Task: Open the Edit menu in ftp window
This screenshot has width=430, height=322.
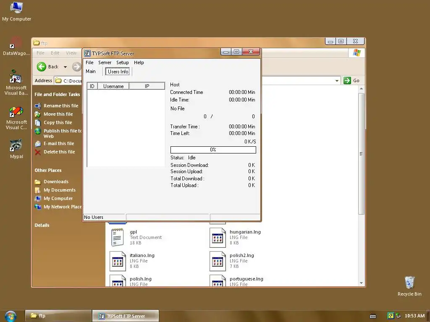Action: point(55,53)
